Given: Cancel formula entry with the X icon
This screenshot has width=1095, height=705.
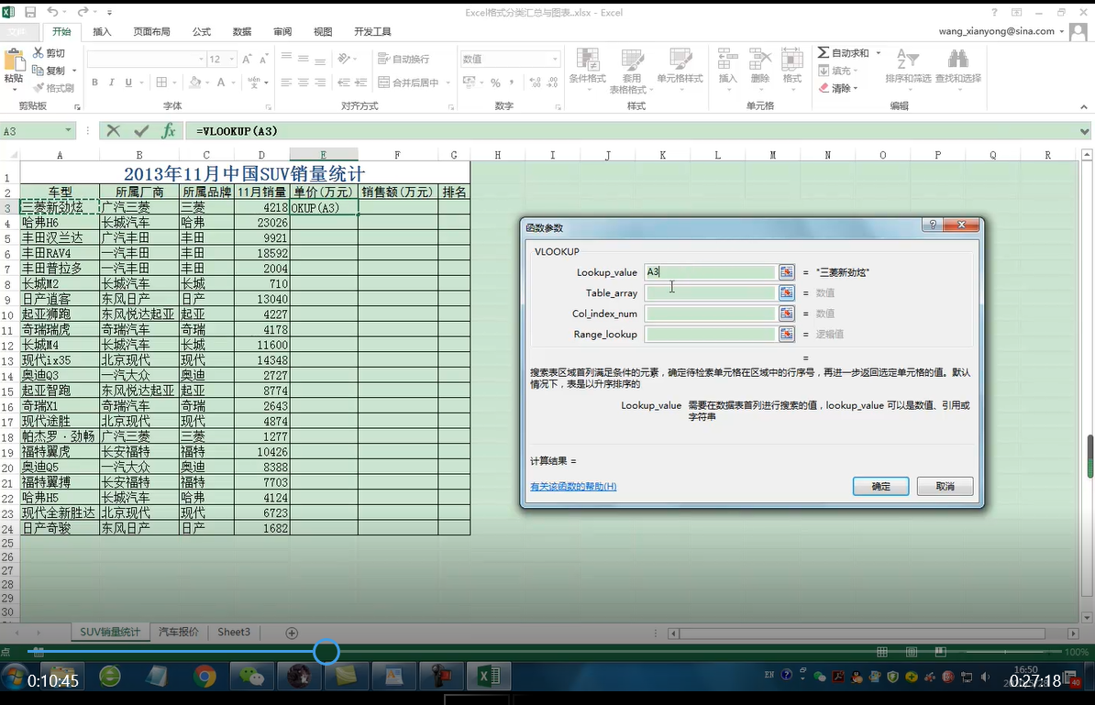Looking at the screenshot, I should [114, 131].
